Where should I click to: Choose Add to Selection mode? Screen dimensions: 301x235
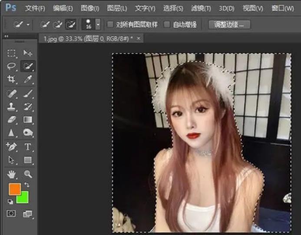(x=58, y=24)
